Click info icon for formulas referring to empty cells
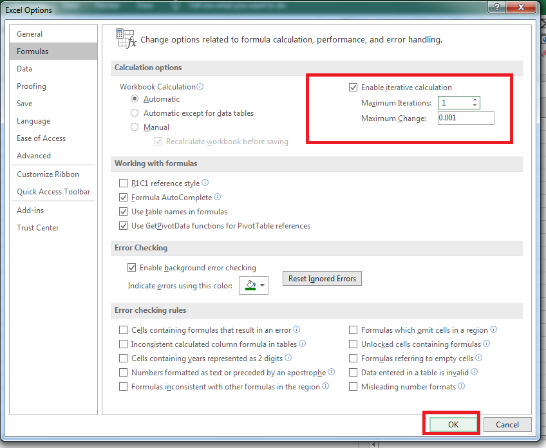The height and width of the screenshot is (448, 546). [479, 358]
